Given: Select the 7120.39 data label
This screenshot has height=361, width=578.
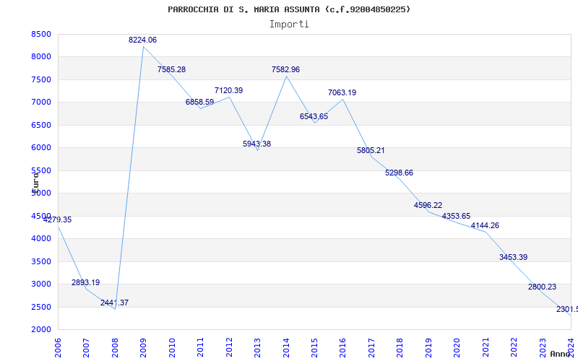Looking at the screenshot, I should 228,90.
